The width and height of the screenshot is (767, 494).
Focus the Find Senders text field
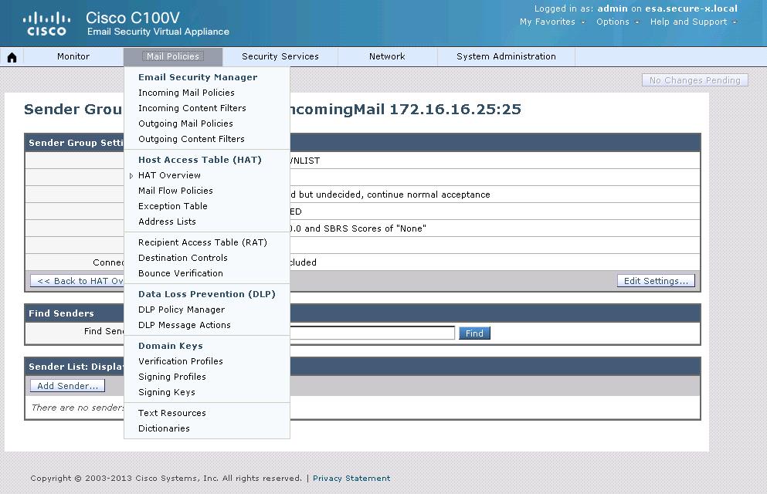372,333
